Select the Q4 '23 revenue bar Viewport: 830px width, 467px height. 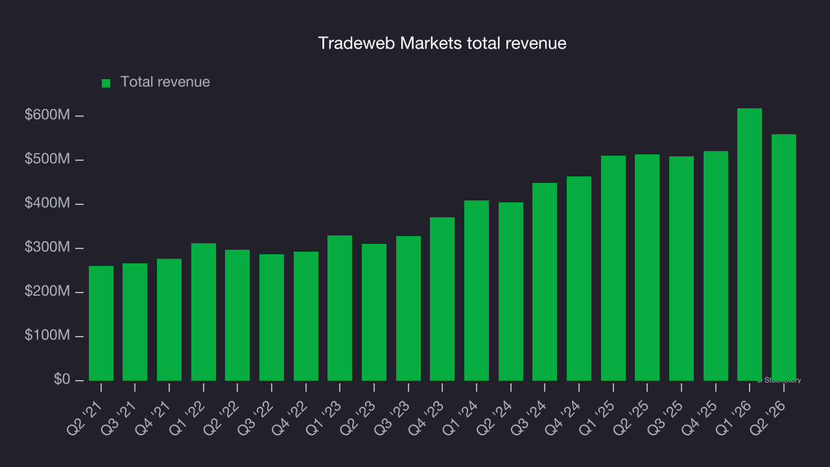tap(442, 299)
